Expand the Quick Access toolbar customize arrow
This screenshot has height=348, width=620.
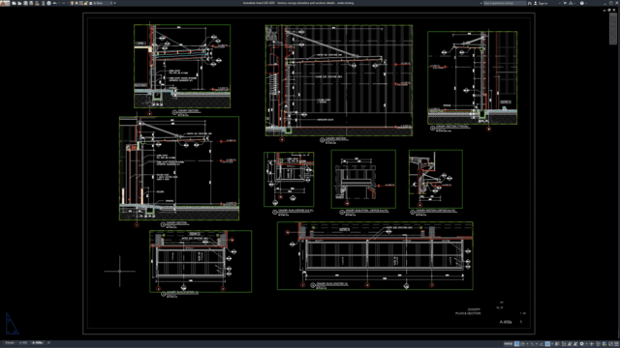114,3
